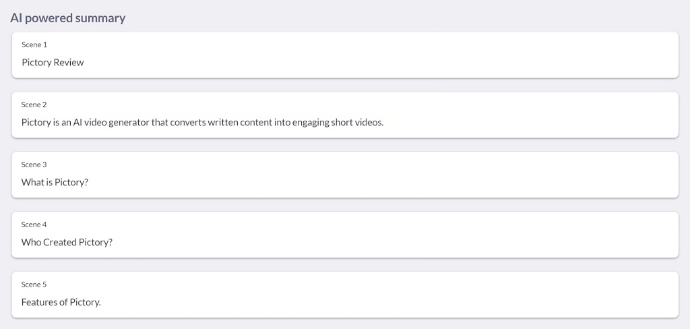Click the "AI powered summary" heading

[68, 18]
